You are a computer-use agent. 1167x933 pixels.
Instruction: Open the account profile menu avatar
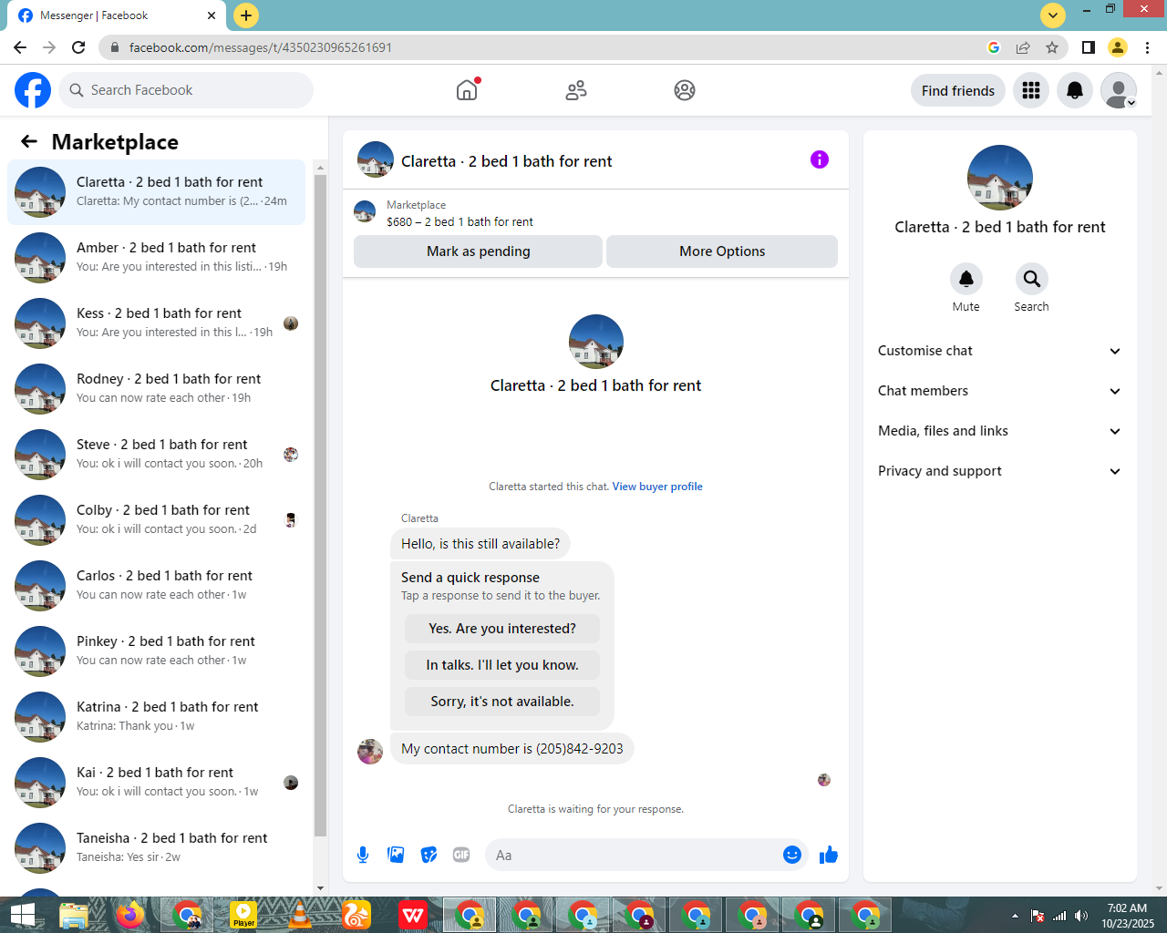click(1119, 90)
